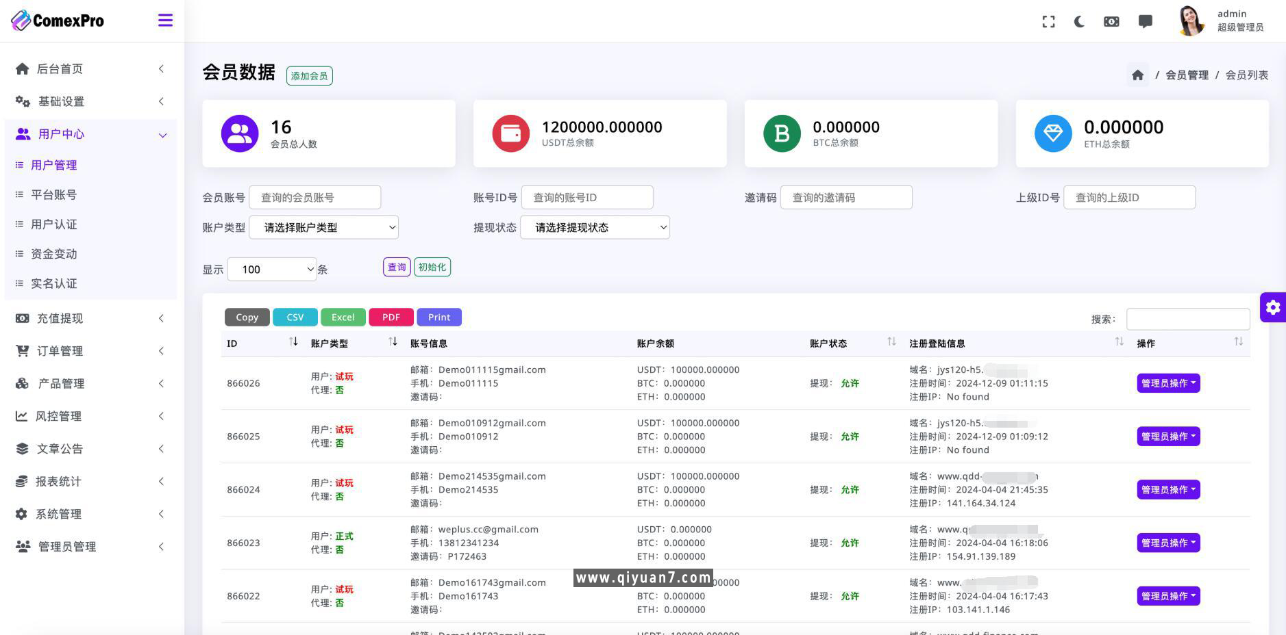
Task: Open the floating settings gear on the right edge
Action: click(1273, 307)
